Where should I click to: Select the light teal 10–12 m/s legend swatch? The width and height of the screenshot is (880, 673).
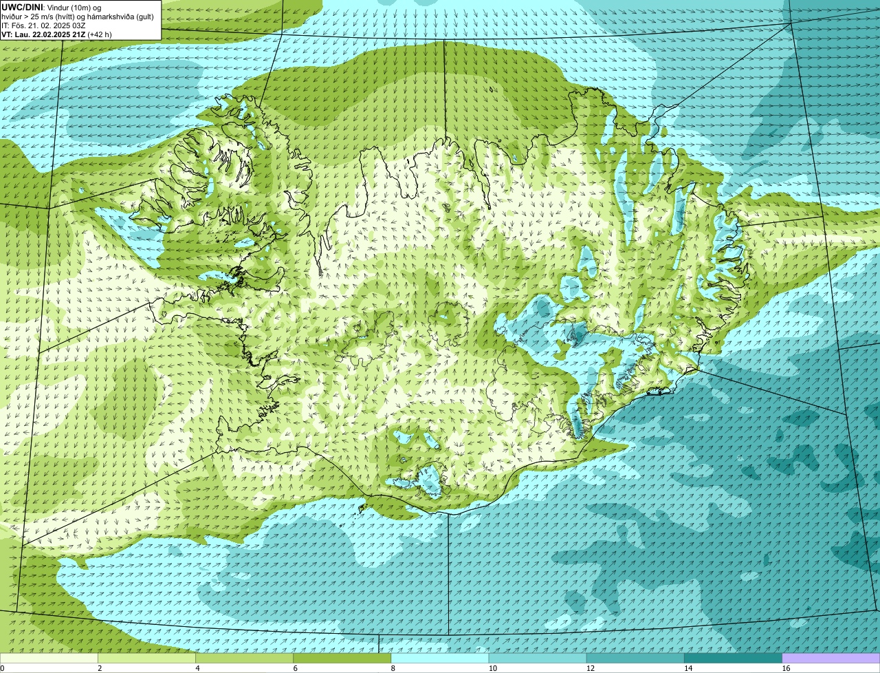coord(538,659)
